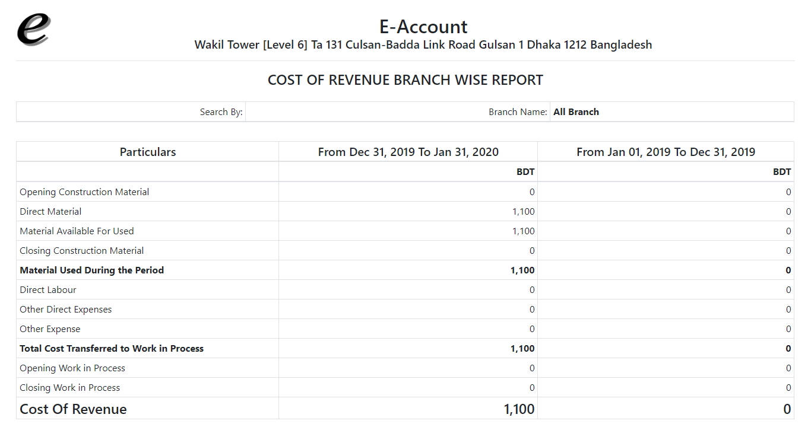Select Closing Construction Material row label
Viewport: 811px width, 443px height.
point(81,251)
